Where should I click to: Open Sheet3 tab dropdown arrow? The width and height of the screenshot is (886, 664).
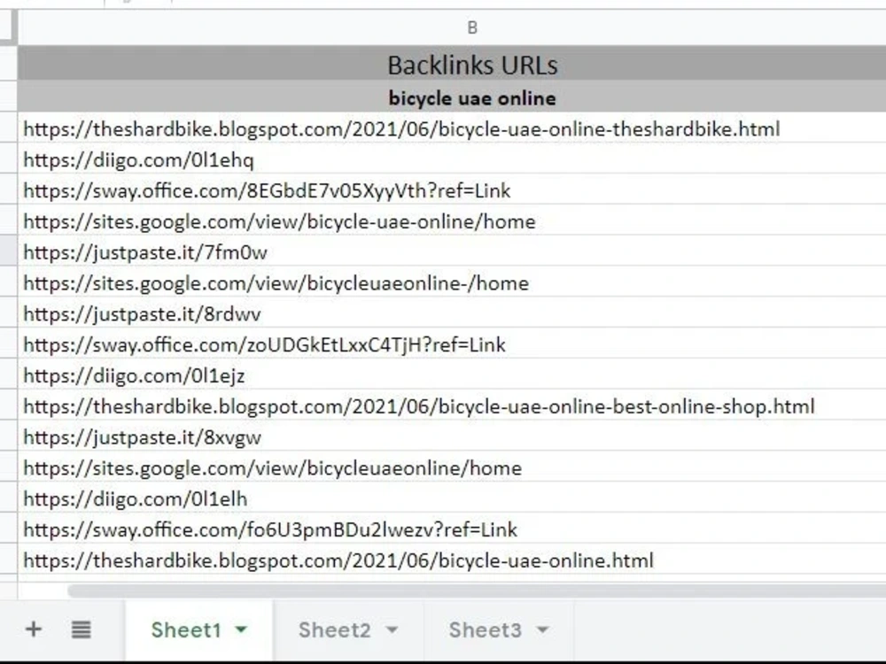tap(542, 630)
